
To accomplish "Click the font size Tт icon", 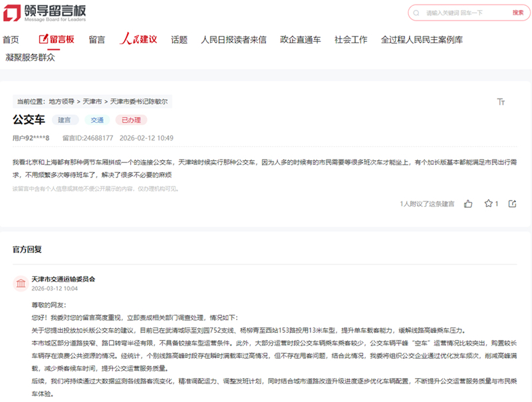I will coord(501,102).
